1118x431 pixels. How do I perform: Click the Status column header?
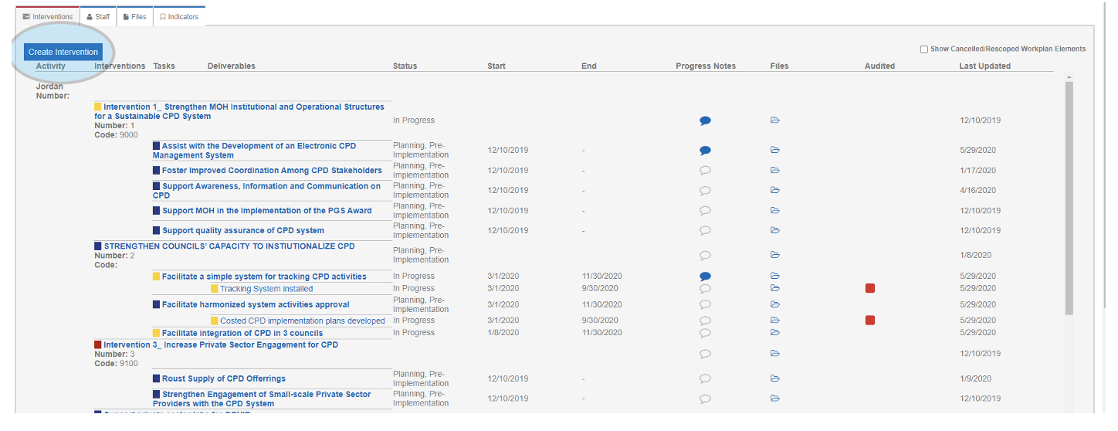click(405, 66)
